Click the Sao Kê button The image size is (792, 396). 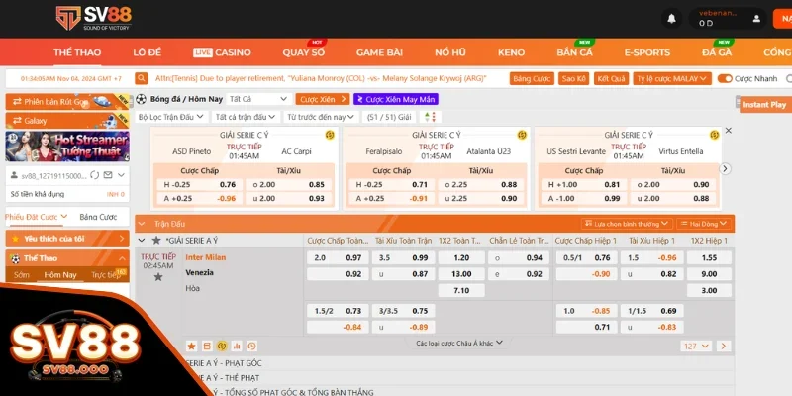point(574,78)
